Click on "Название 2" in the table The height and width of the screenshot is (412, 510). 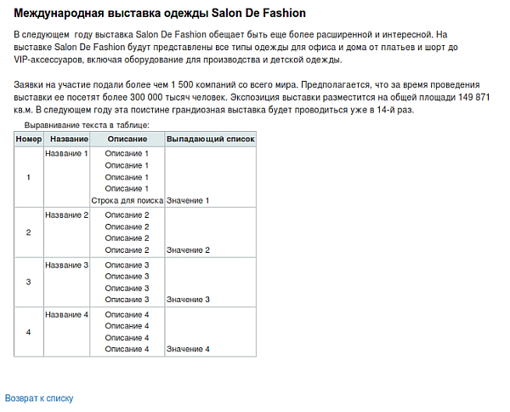click(66, 215)
